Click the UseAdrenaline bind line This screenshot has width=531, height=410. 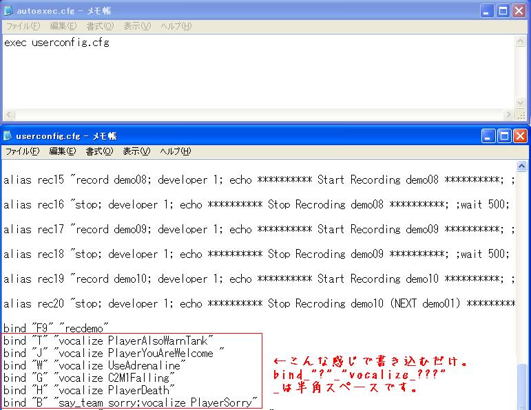pos(94,365)
